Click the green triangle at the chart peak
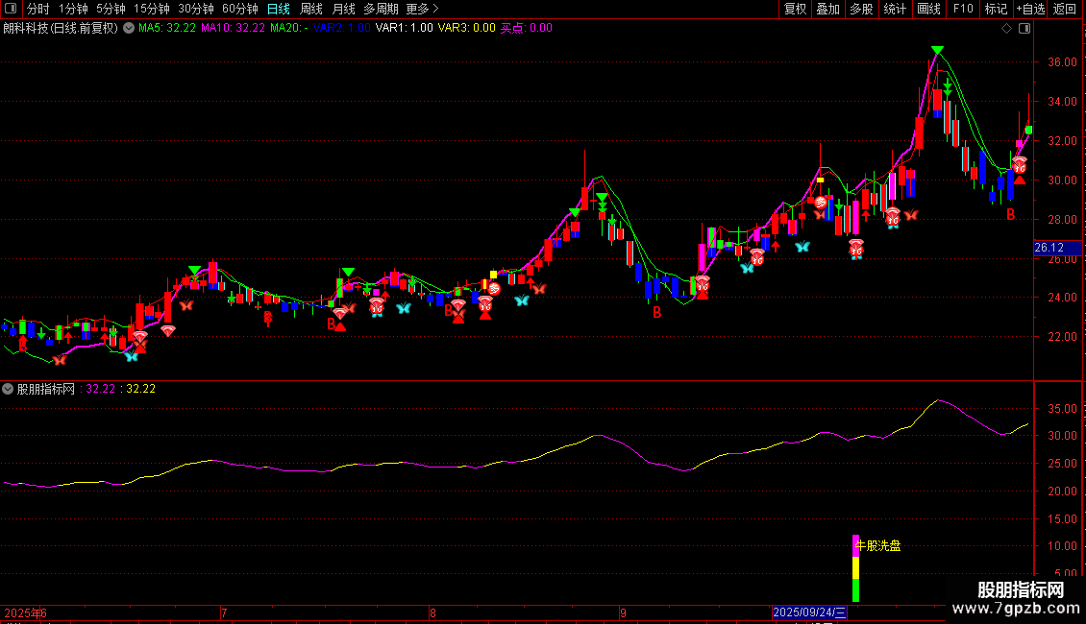This screenshot has height=624, width=1086. pos(937,51)
